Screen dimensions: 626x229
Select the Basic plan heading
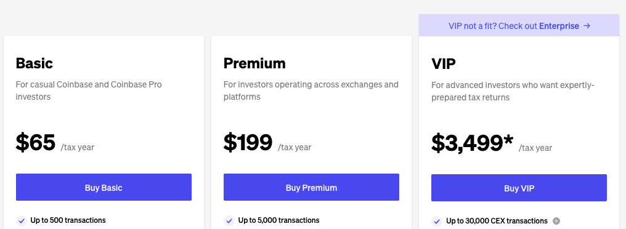click(x=35, y=63)
